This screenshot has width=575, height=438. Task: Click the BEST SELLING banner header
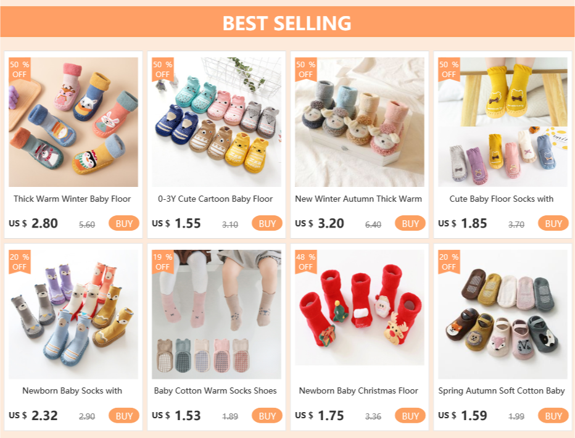(287, 22)
